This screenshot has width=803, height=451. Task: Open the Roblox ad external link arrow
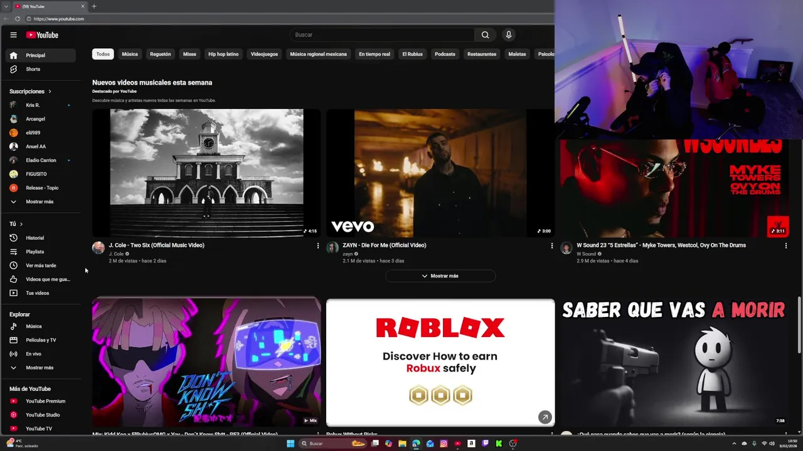click(545, 417)
